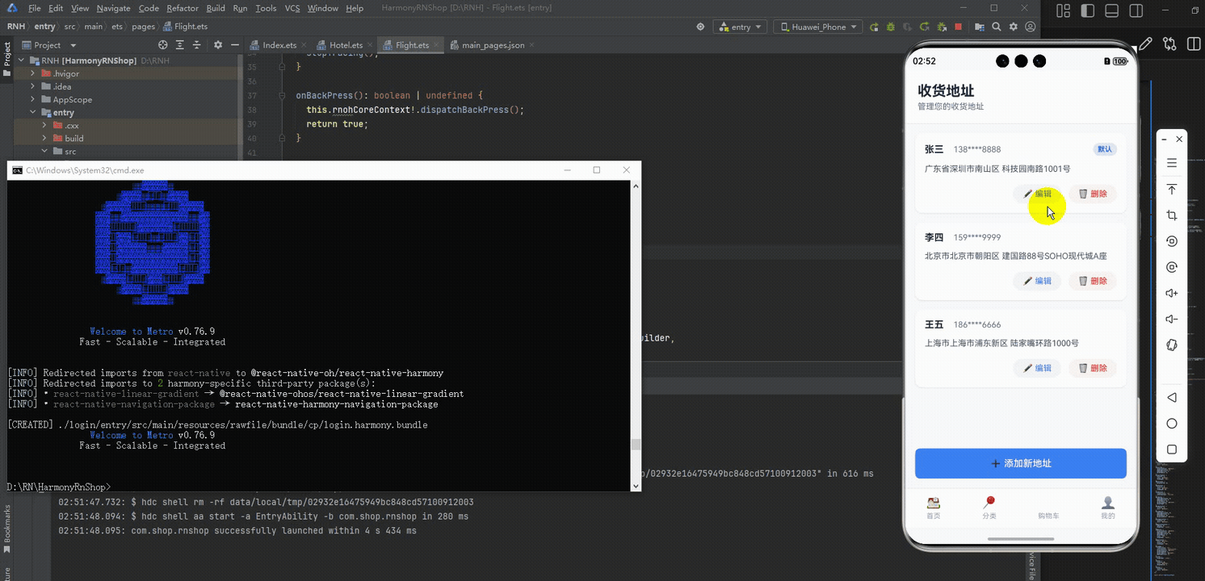Click emulator volume up icon
The height and width of the screenshot is (581, 1205).
(1172, 293)
